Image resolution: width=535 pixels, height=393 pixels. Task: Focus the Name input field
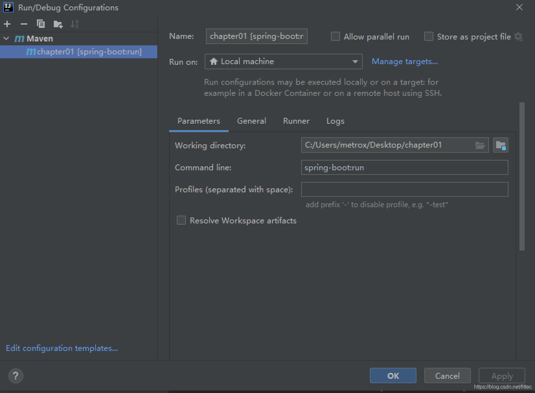tap(257, 36)
